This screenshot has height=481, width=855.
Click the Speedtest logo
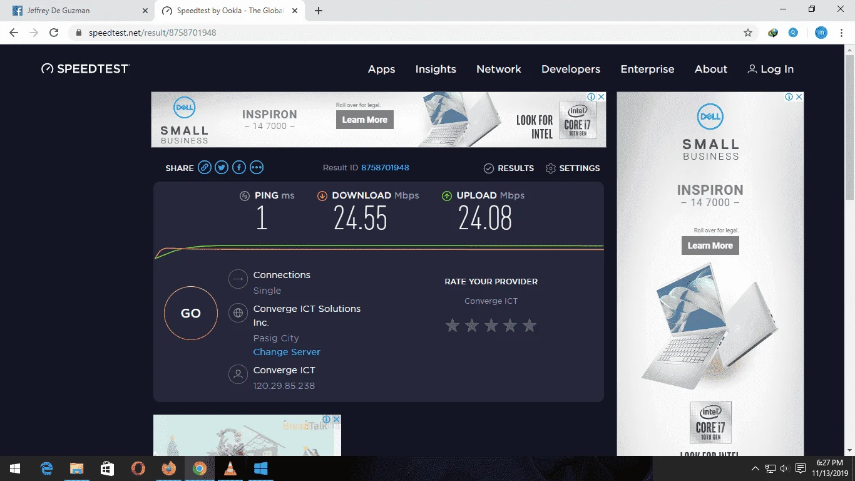click(85, 69)
